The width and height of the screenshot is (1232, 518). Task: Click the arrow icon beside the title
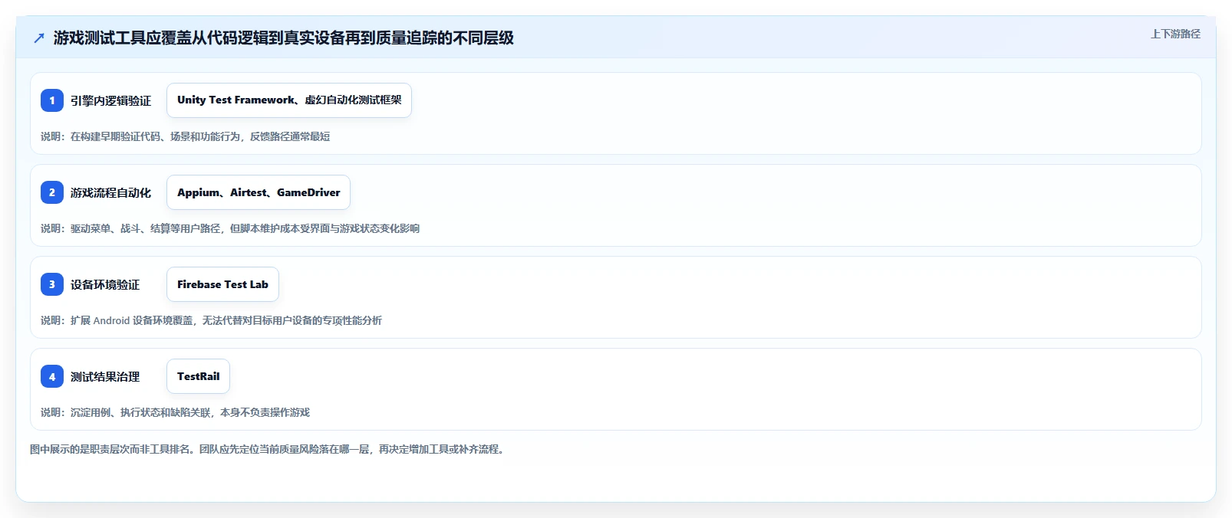coord(39,38)
